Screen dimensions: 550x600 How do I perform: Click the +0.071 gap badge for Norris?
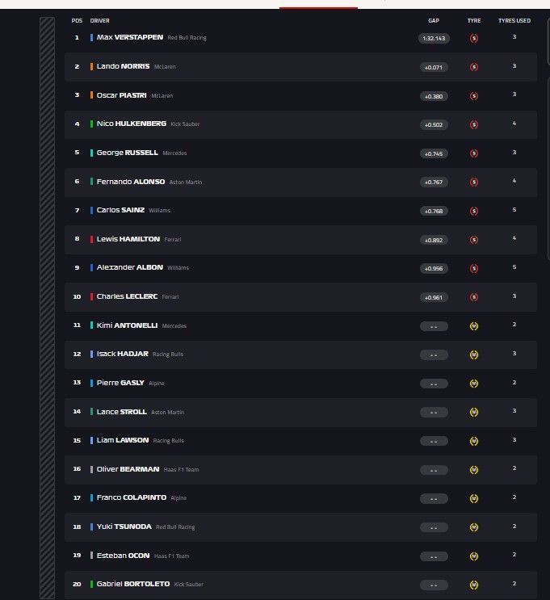tap(434, 67)
